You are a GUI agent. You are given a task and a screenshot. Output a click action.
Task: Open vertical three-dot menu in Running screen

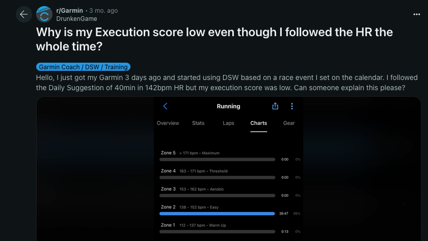(292, 106)
